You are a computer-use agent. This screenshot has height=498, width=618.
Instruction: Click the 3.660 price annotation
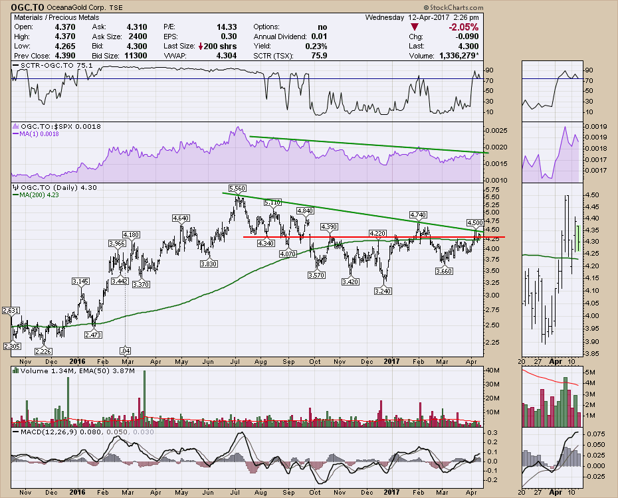[444, 271]
